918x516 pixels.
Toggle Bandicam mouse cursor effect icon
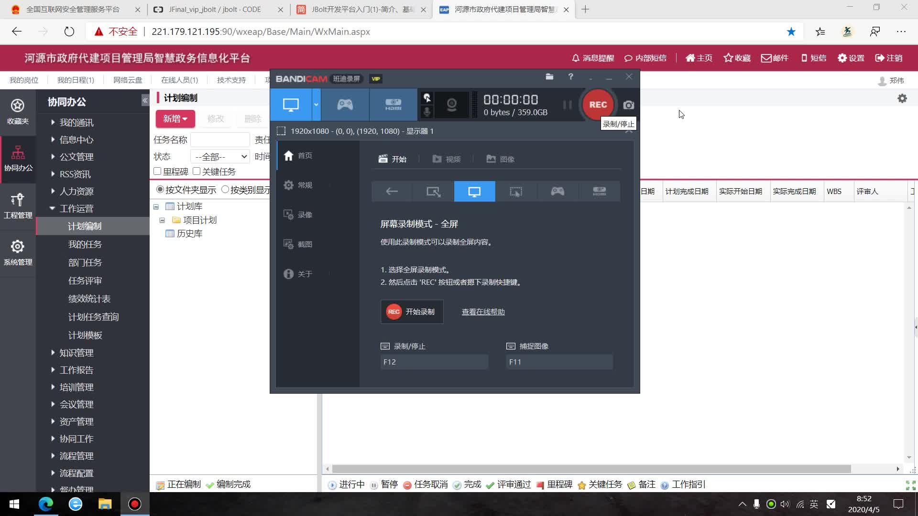pyautogui.click(x=427, y=97)
